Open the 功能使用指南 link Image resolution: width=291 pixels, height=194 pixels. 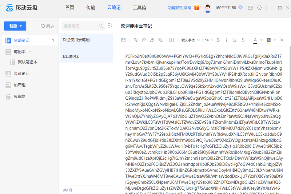[x=180, y=8]
